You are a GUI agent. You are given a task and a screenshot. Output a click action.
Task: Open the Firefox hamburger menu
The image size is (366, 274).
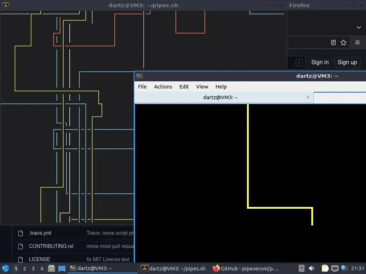click(x=357, y=42)
